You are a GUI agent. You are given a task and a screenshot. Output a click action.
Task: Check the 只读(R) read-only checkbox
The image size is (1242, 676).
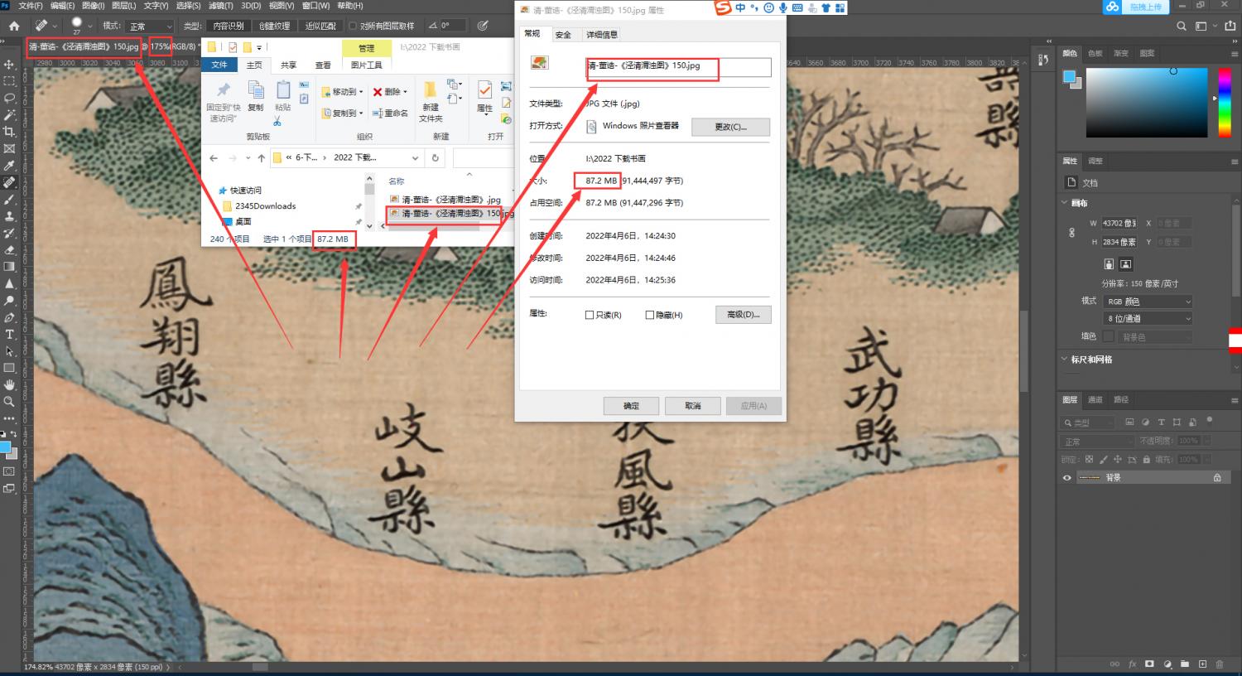[590, 315]
